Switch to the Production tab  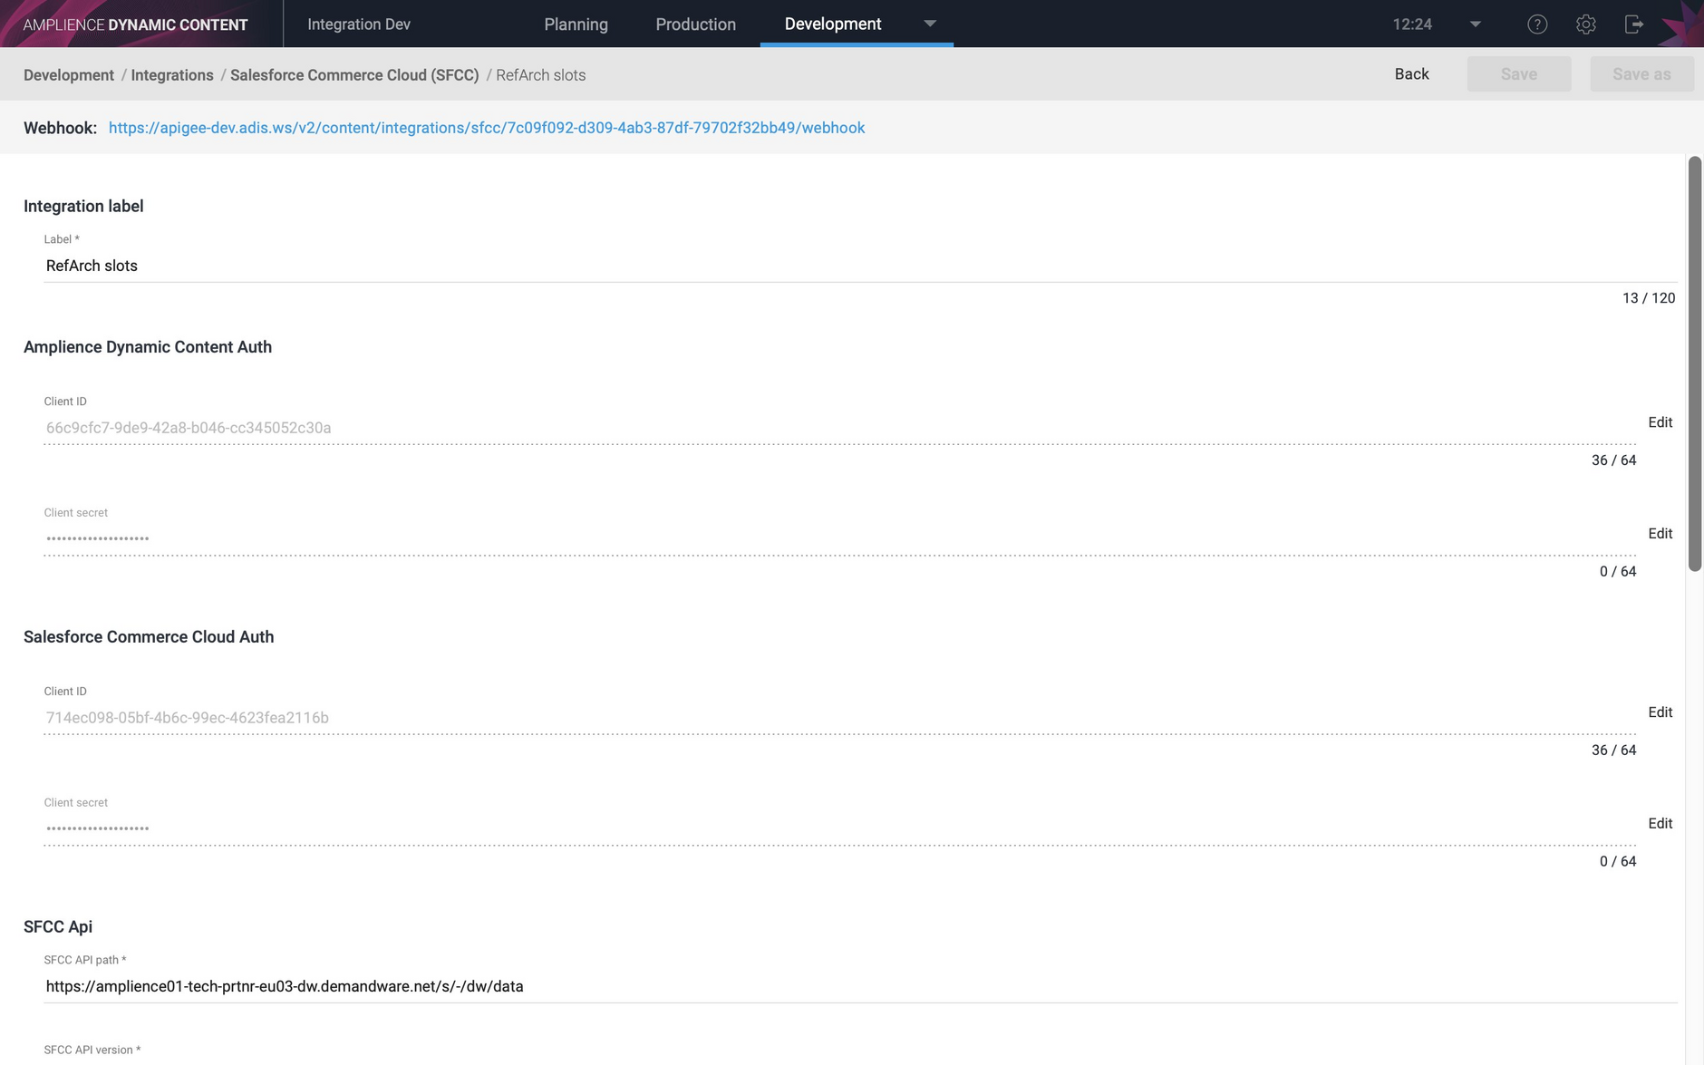point(695,24)
